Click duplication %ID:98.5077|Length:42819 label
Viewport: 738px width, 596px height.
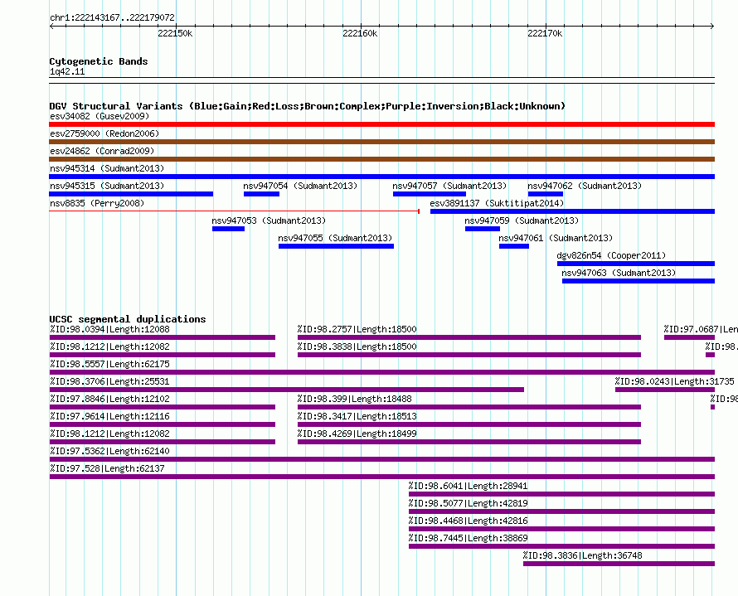click(468, 503)
